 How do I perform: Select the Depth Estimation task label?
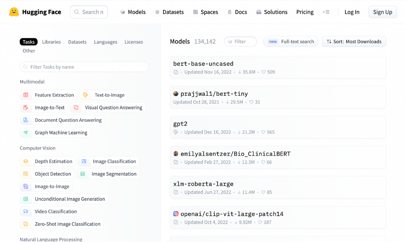click(x=54, y=161)
